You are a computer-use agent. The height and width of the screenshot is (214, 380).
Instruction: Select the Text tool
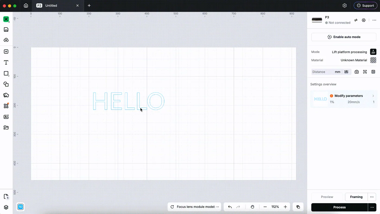pos(6,62)
